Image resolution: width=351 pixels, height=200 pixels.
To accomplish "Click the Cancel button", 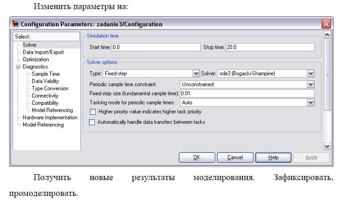I will click(235, 157).
